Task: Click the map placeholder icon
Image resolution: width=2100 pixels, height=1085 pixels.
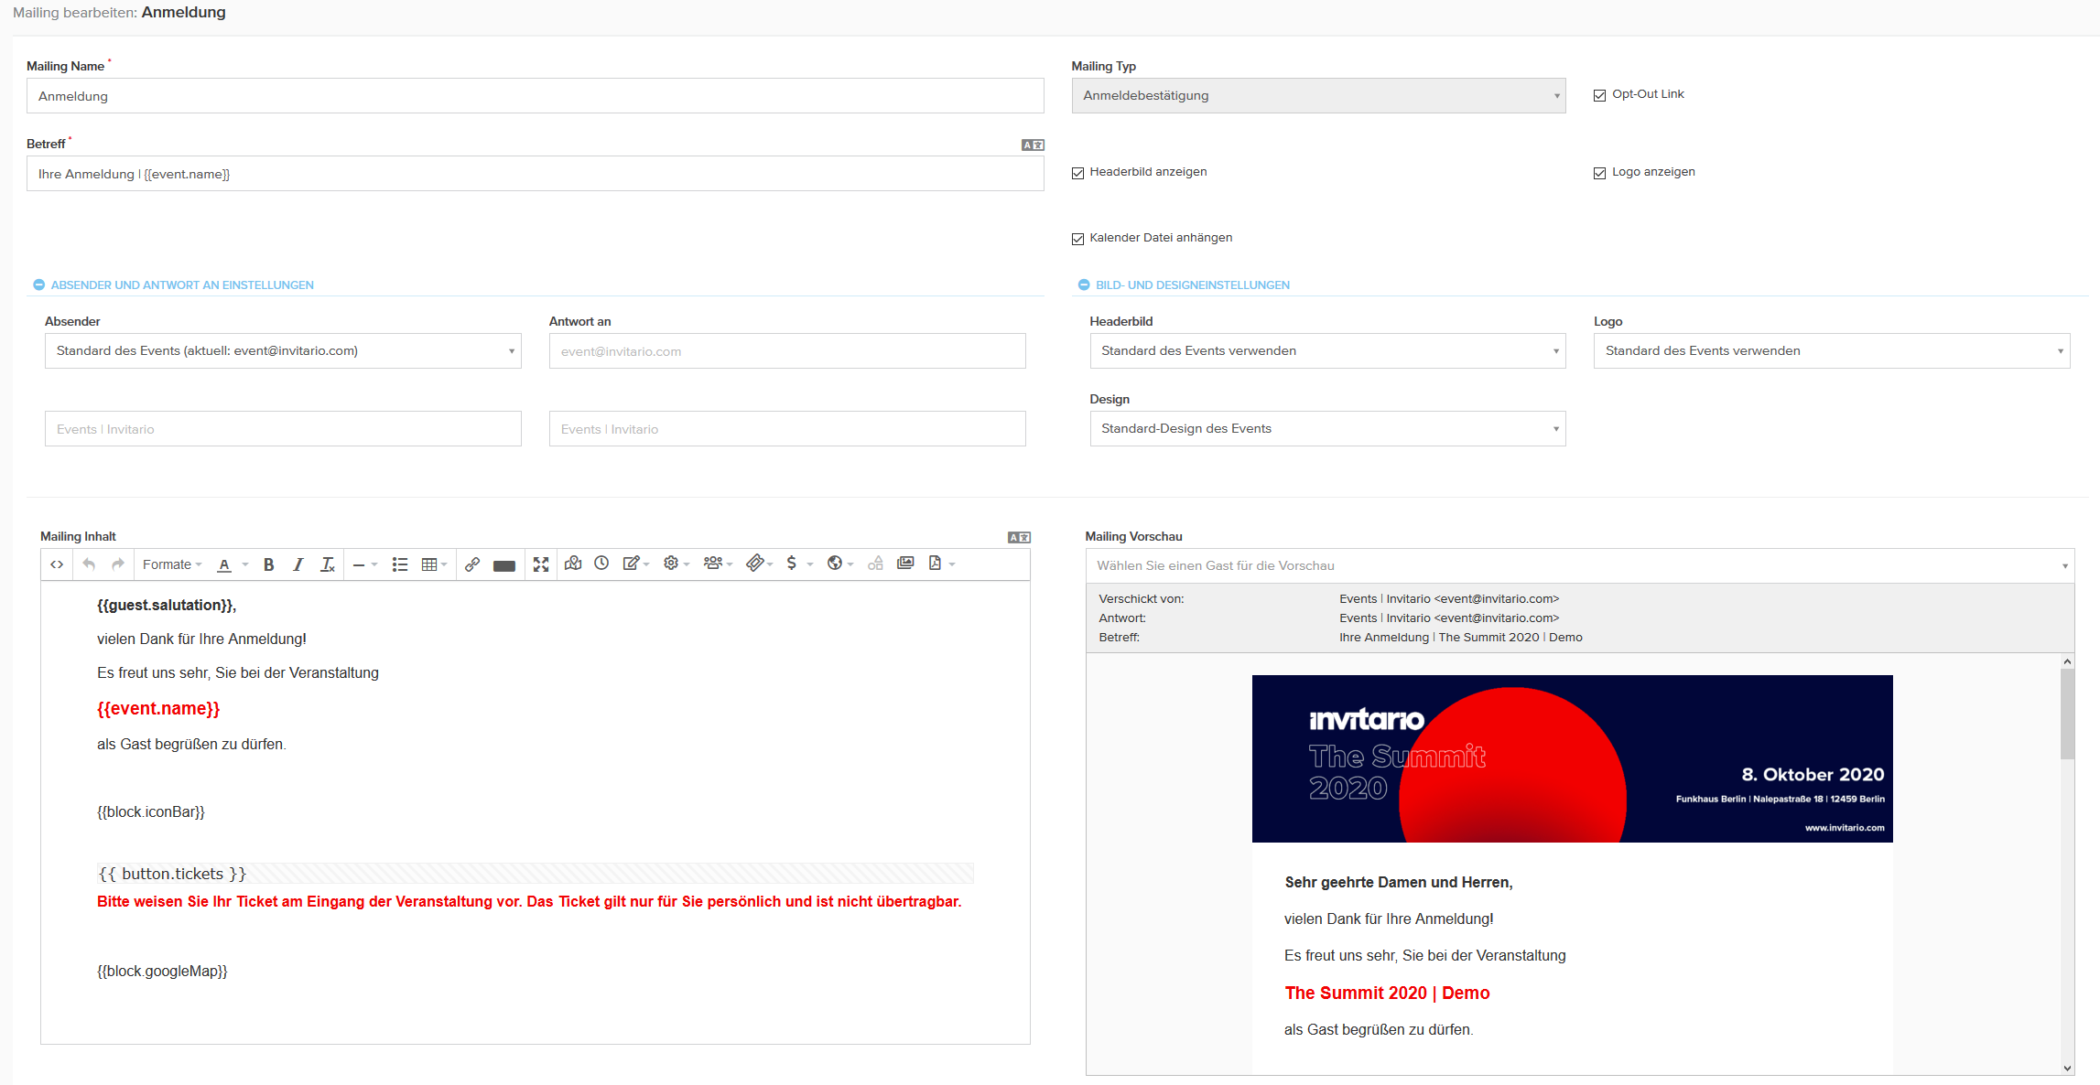Action: [573, 564]
